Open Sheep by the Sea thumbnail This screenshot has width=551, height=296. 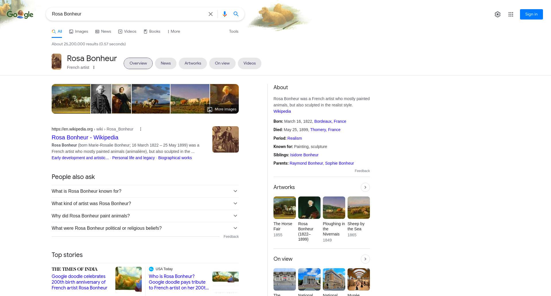point(359,208)
